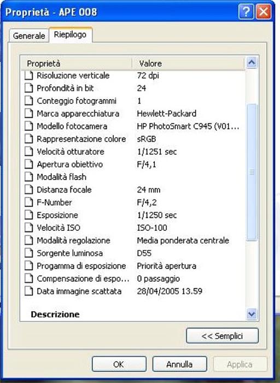Collapse view with the << Semplici button

pos(222,336)
